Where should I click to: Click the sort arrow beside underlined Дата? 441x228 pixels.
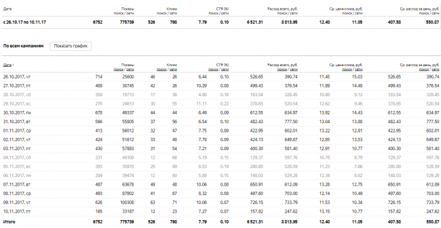(x=13, y=65)
